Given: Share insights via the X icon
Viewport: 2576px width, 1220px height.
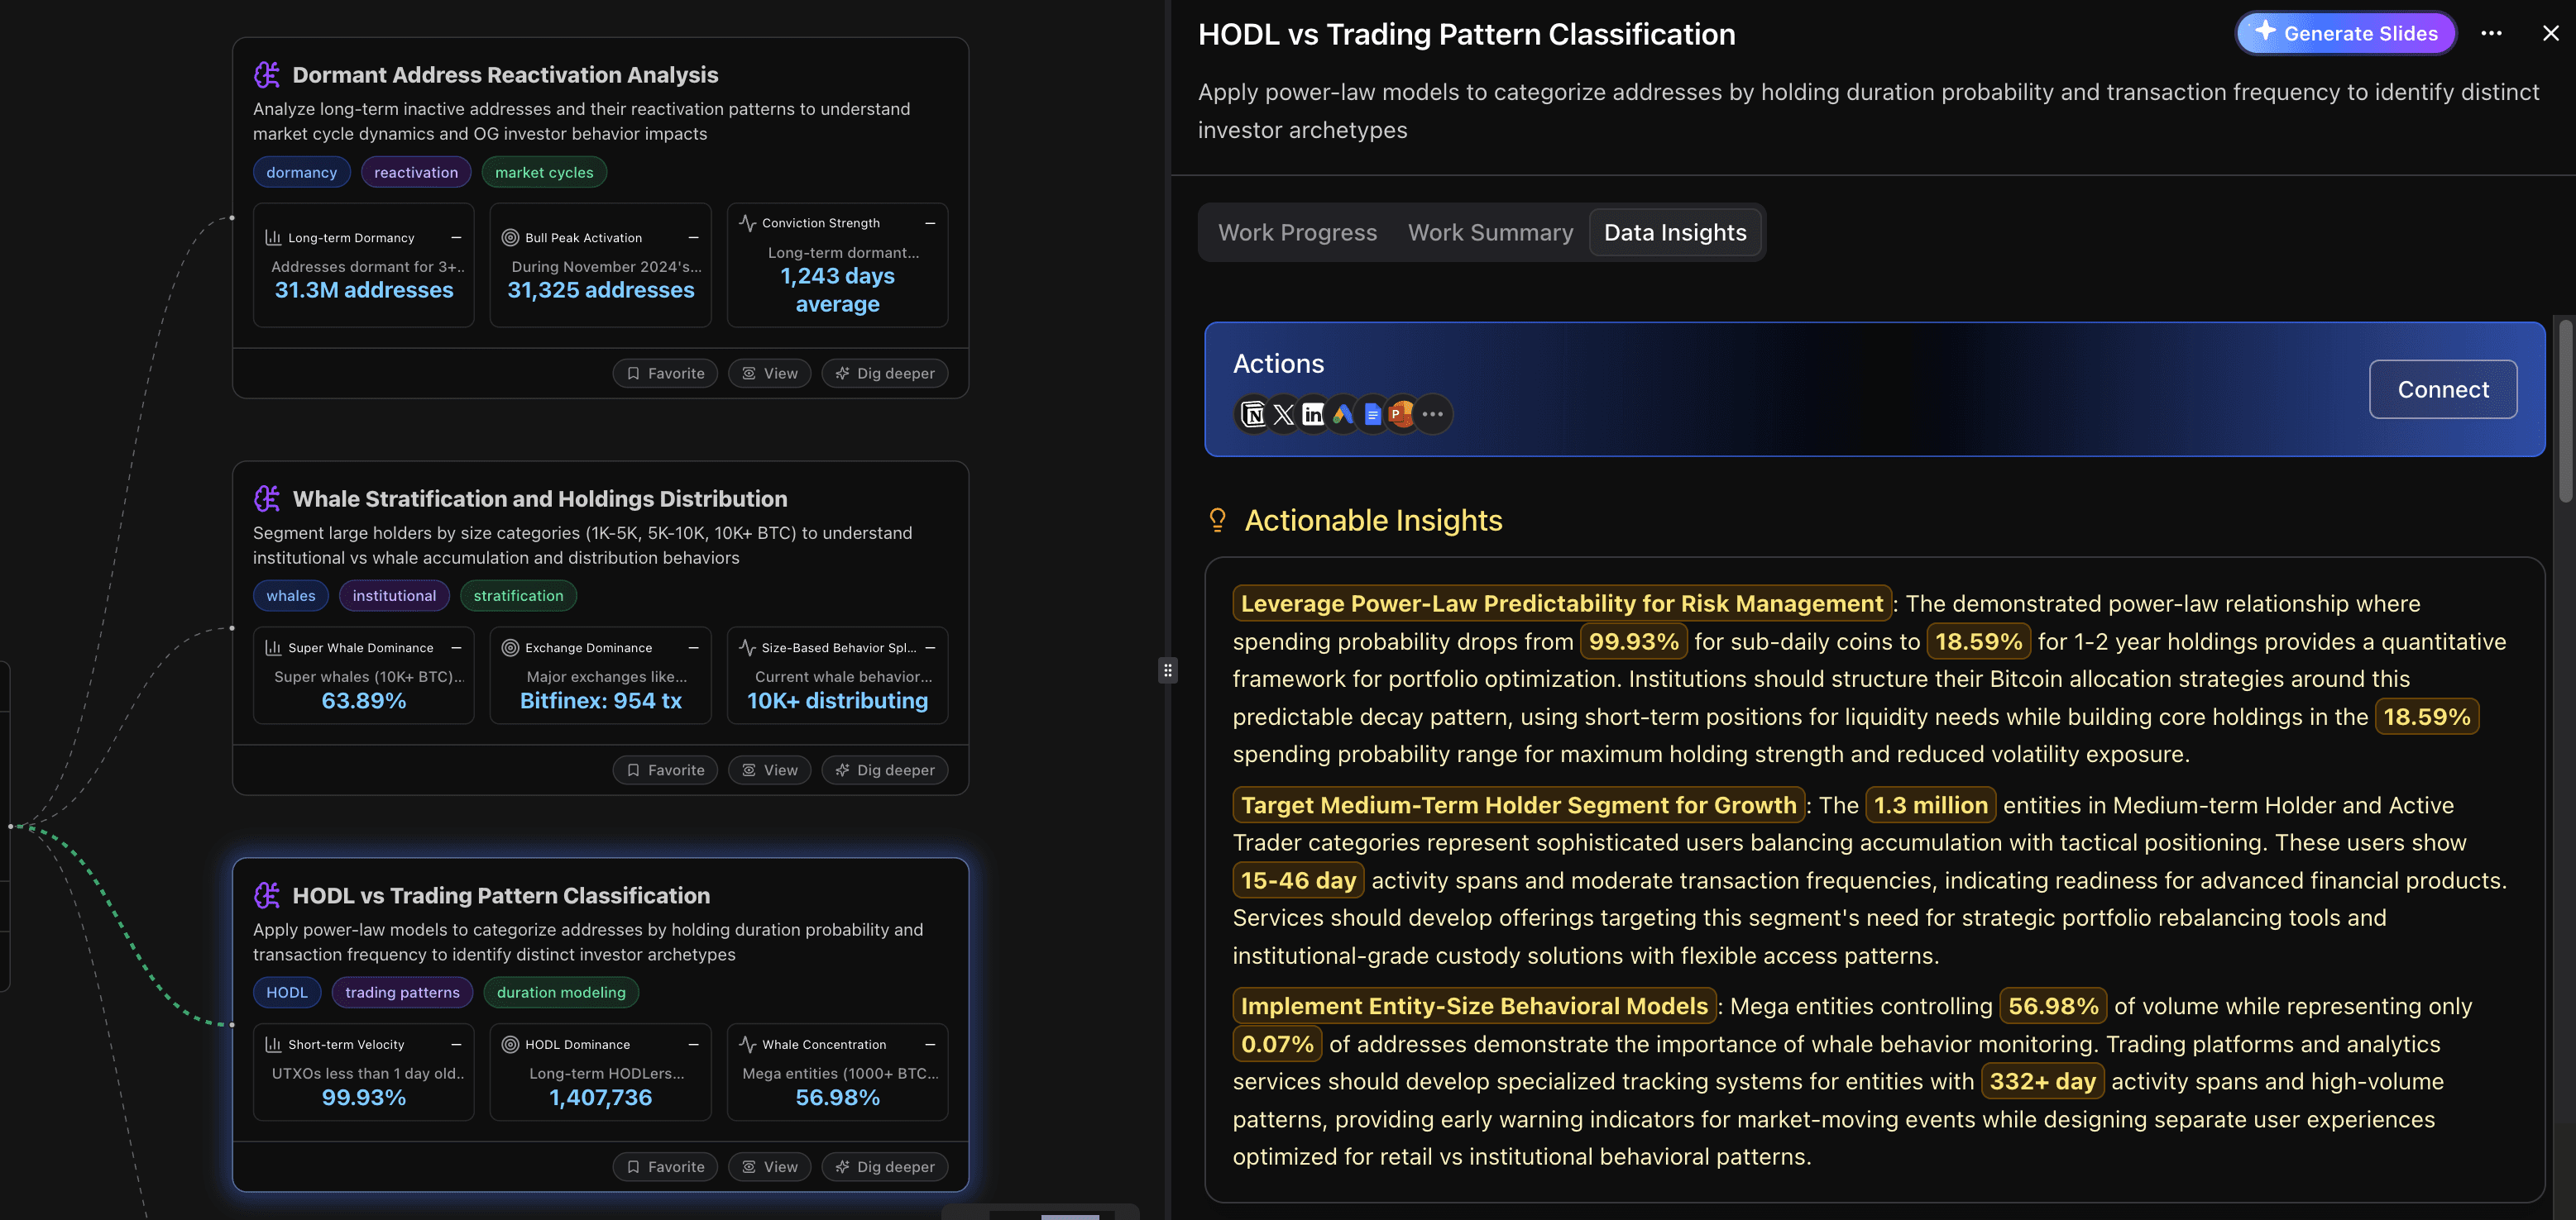Looking at the screenshot, I should 1283,413.
